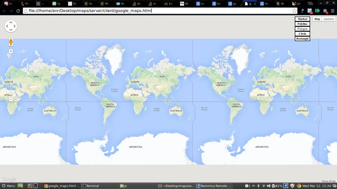
Task: Click the AUSTRALIA label on center map
Action: [x=176, y=111]
